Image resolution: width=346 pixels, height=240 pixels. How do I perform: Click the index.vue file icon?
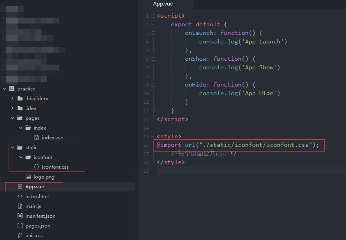pyautogui.click(x=37, y=137)
